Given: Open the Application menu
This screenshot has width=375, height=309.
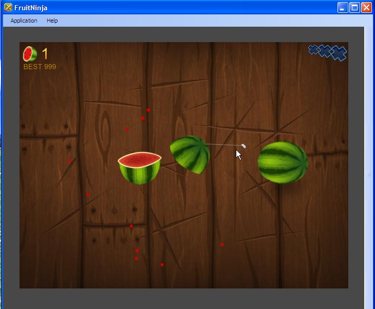Looking at the screenshot, I should pos(24,21).
